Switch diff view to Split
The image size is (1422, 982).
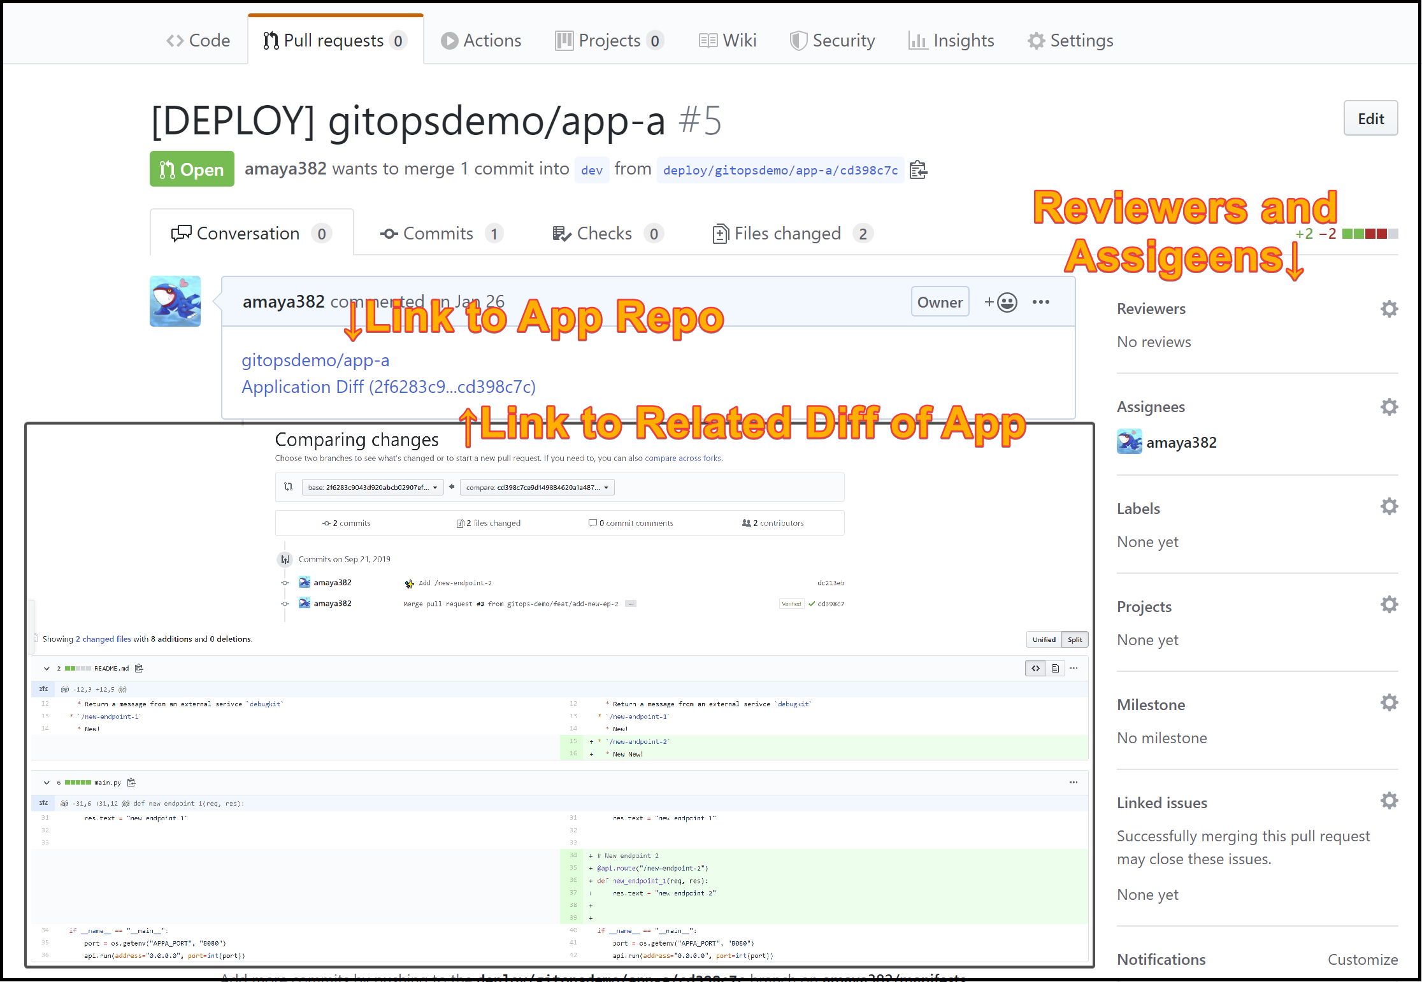pos(1075,639)
